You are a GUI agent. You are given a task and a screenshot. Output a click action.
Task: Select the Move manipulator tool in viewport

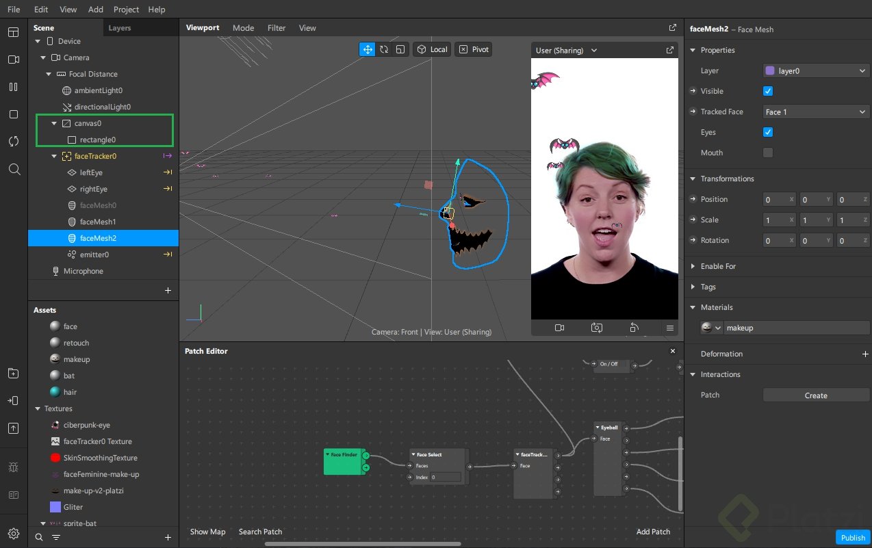coord(368,49)
